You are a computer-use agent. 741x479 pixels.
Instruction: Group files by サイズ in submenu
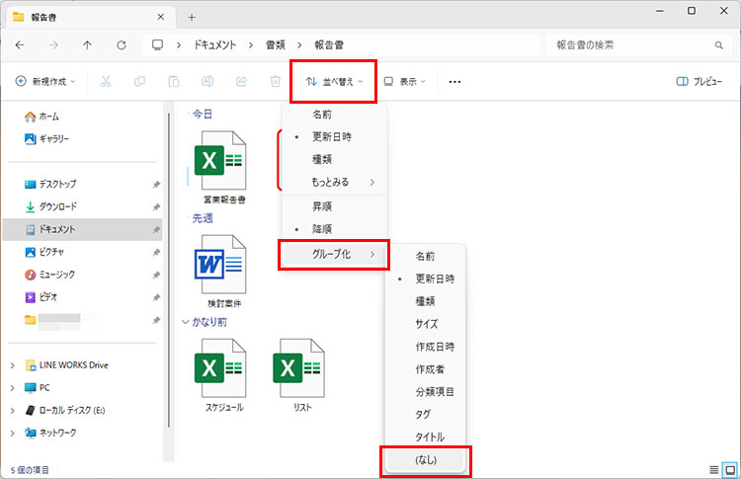(427, 324)
